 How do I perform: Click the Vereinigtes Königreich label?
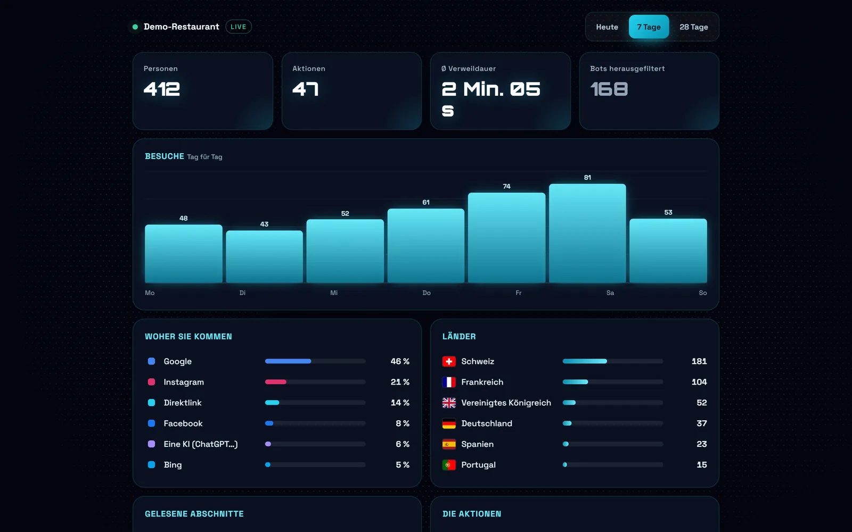(506, 403)
